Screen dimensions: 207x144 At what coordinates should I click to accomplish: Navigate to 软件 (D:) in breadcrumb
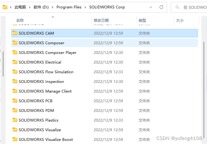coord(41,7)
